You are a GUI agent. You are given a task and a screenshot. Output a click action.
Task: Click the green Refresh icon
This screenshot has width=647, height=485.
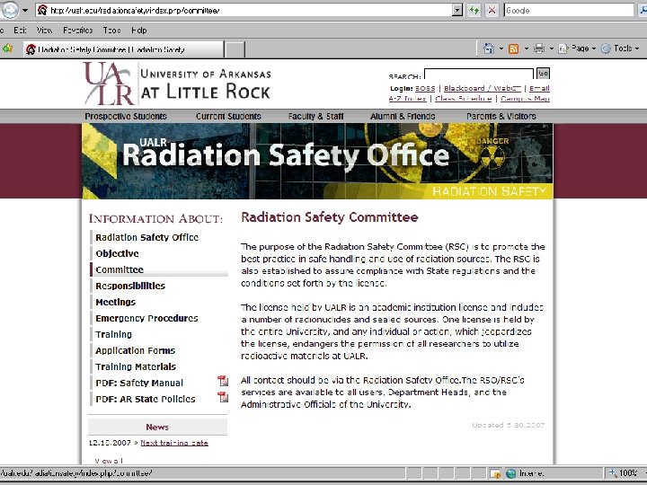(x=474, y=10)
